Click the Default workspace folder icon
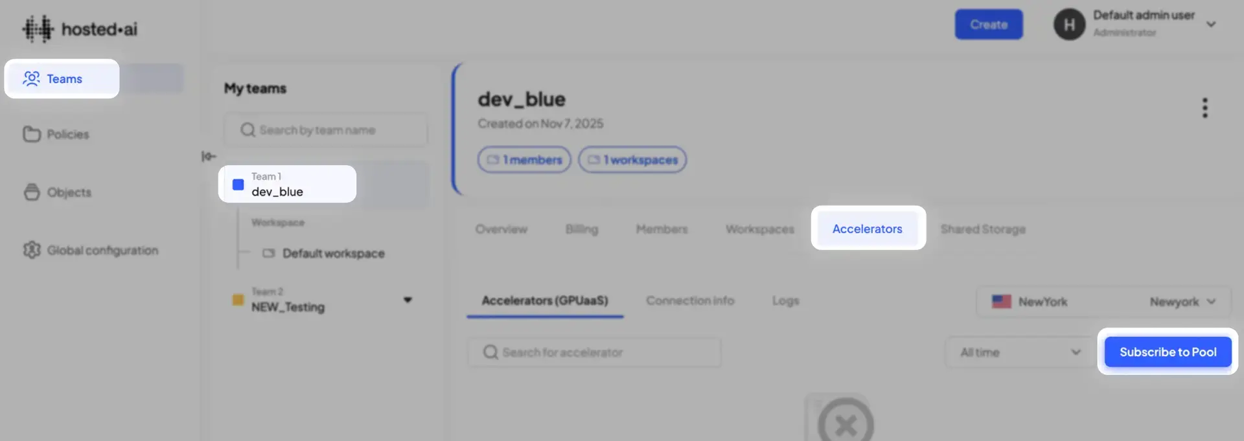Viewport: 1244px width, 441px height. pyautogui.click(x=268, y=253)
